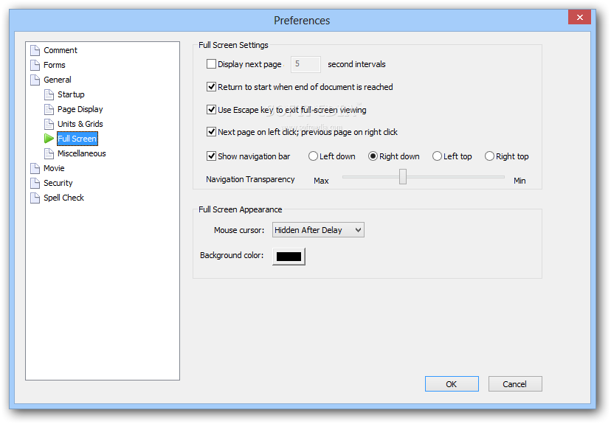Click the page icon beside Miscellaneous

49,154
